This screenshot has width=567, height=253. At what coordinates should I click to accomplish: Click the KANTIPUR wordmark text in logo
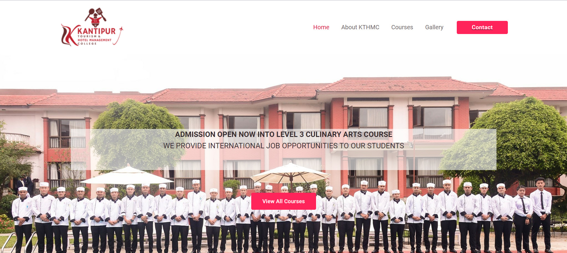(96, 31)
